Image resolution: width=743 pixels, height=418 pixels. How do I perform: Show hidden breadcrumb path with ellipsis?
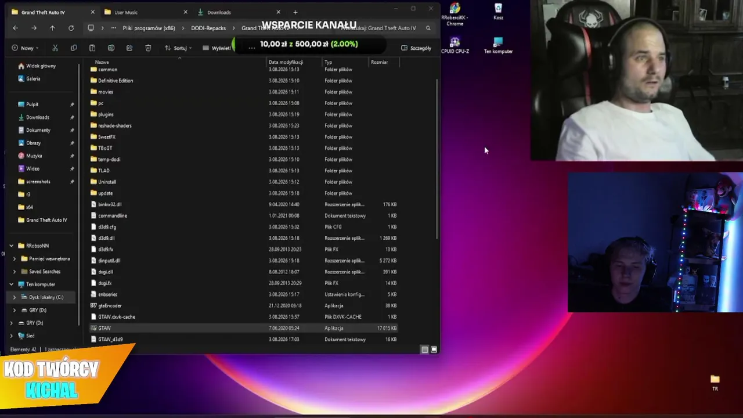pos(113,28)
